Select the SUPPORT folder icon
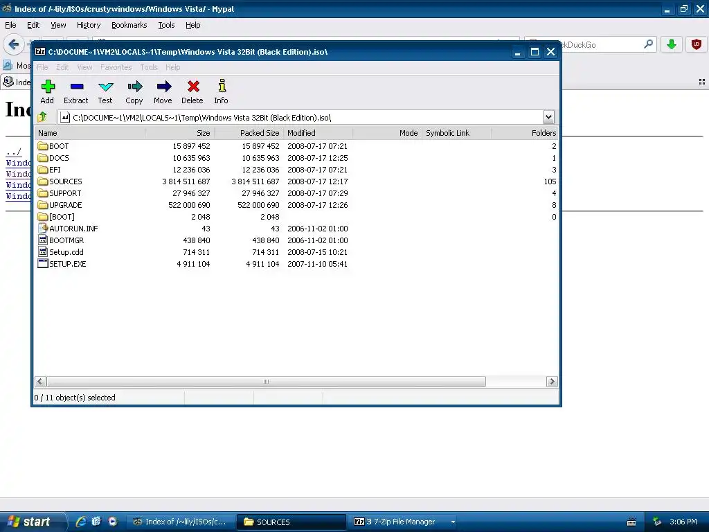The image size is (709, 532). click(43, 193)
